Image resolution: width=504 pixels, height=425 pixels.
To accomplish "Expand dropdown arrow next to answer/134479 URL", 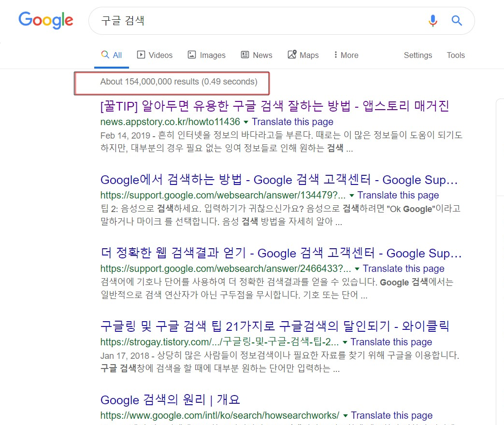I will pos(352,195).
